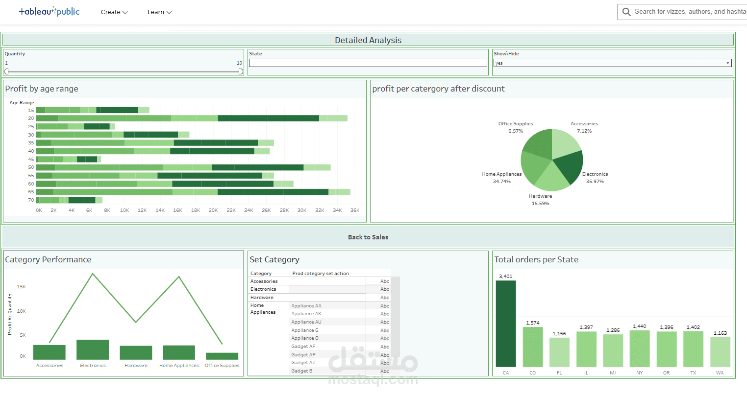Click the 6.57% pie label
The width and height of the screenshot is (747, 395).
coord(516,131)
